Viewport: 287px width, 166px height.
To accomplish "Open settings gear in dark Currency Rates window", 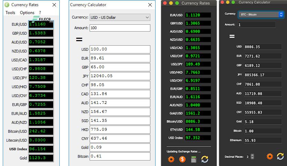I will tap(171, 159).
